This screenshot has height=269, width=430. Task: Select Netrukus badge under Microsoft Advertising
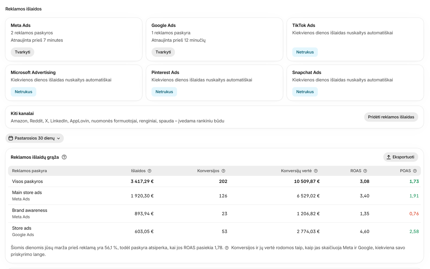tap(24, 92)
